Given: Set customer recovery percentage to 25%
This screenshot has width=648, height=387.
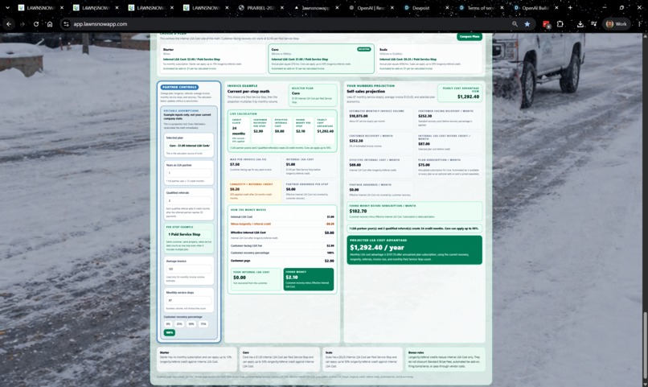Looking at the screenshot, I should click(x=179, y=323).
